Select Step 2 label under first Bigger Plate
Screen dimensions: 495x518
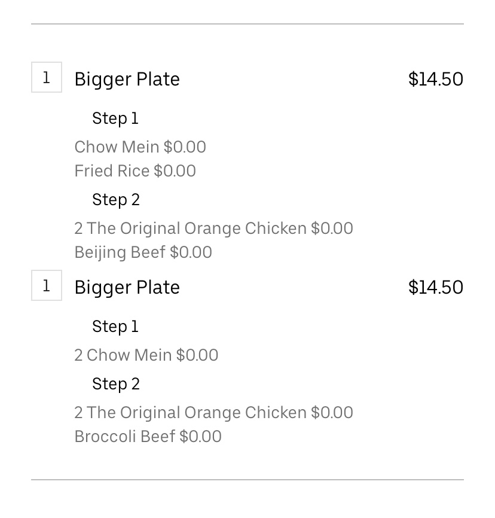click(x=116, y=200)
